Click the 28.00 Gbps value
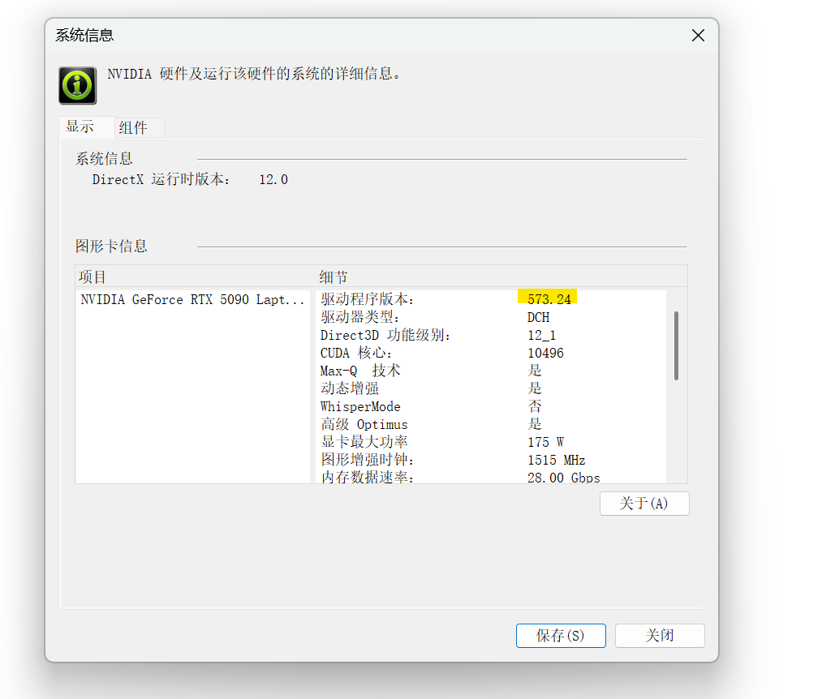Viewport: 835px width, 699px height. (564, 478)
